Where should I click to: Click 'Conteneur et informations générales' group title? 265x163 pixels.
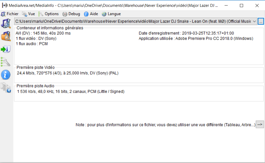[50, 28]
